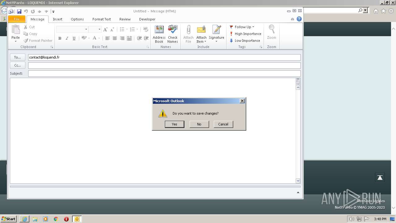Close the Microsoft Outlook dialog with X

[242, 101]
